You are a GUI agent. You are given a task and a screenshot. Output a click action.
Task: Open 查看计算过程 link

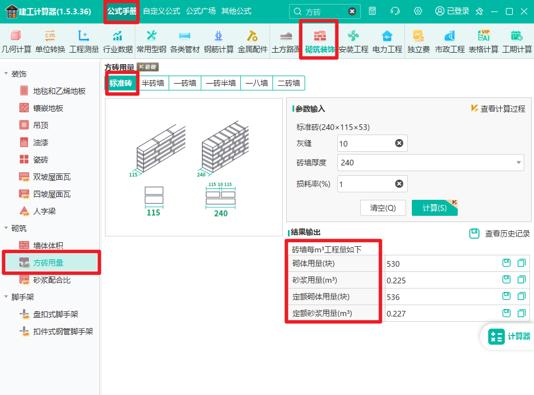click(498, 109)
